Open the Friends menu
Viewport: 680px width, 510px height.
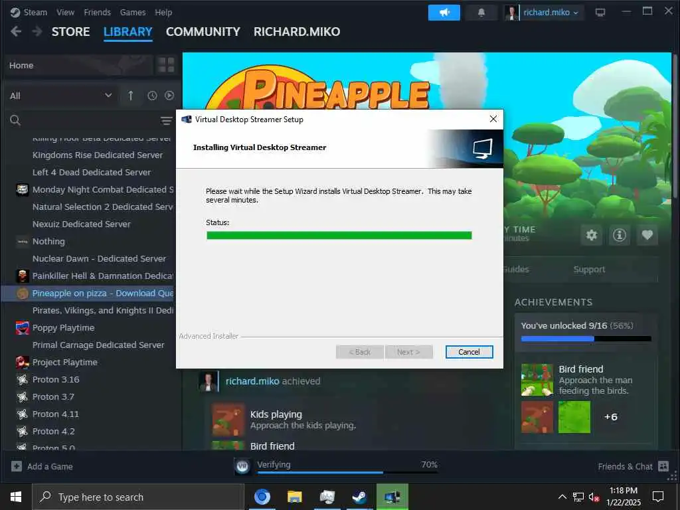coord(97,13)
